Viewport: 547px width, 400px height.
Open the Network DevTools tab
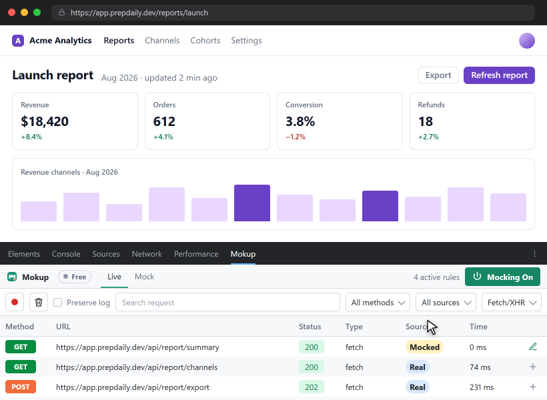[147, 254]
